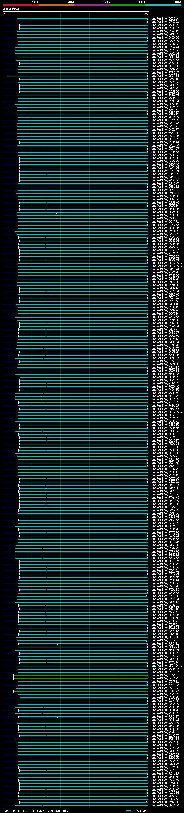The width and height of the screenshot is (184, 813).
Task: Click green alignment bar for UniRef100_C6F1K2
Action: pyautogui.click(x=80, y=679)
